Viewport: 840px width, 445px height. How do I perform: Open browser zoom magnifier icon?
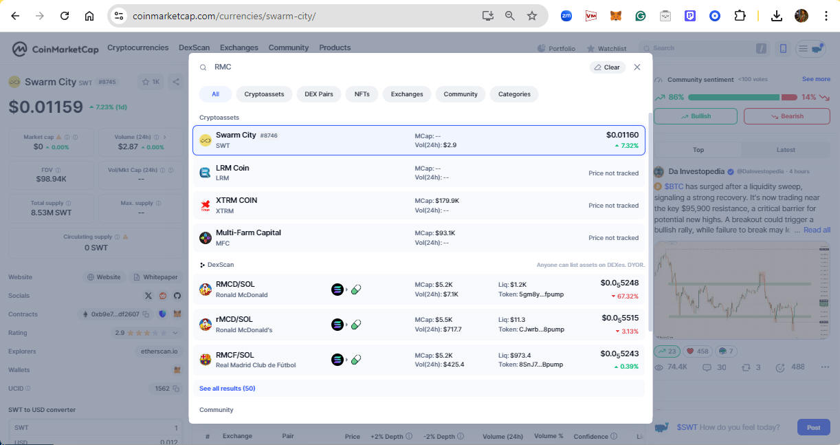[x=510, y=16]
